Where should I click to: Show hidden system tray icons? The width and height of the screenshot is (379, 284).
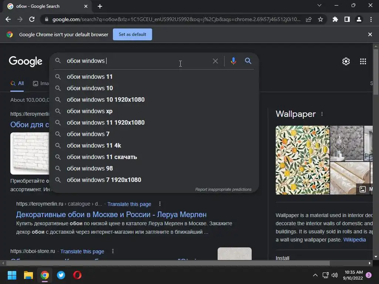(x=315, y=275)
